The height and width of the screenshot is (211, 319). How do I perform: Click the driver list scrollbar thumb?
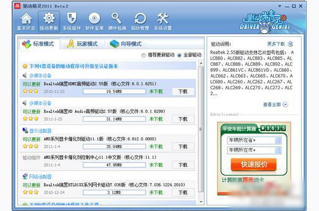click(201, 129)
